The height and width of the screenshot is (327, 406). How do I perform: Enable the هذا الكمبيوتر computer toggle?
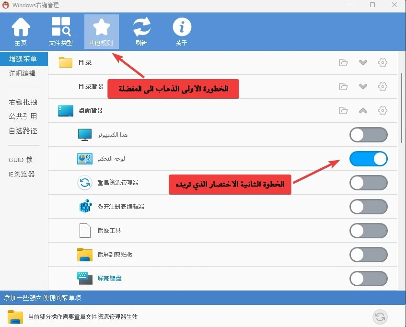369,135
